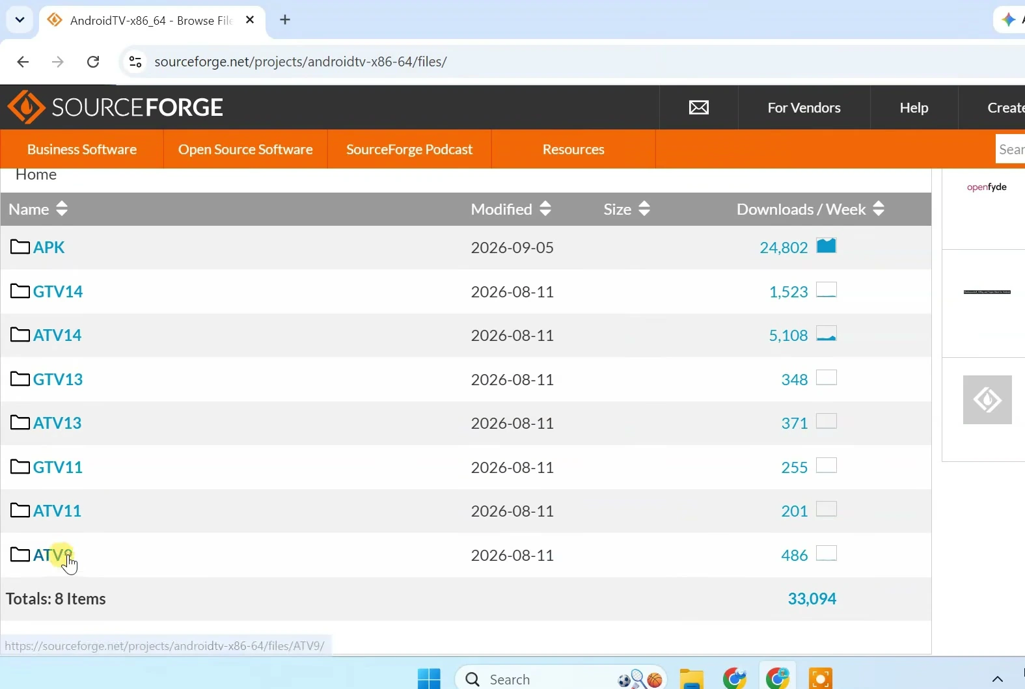Open the ATV11 folder link
The height and width of the screenshot is (689, 1025).
[57, 511]
